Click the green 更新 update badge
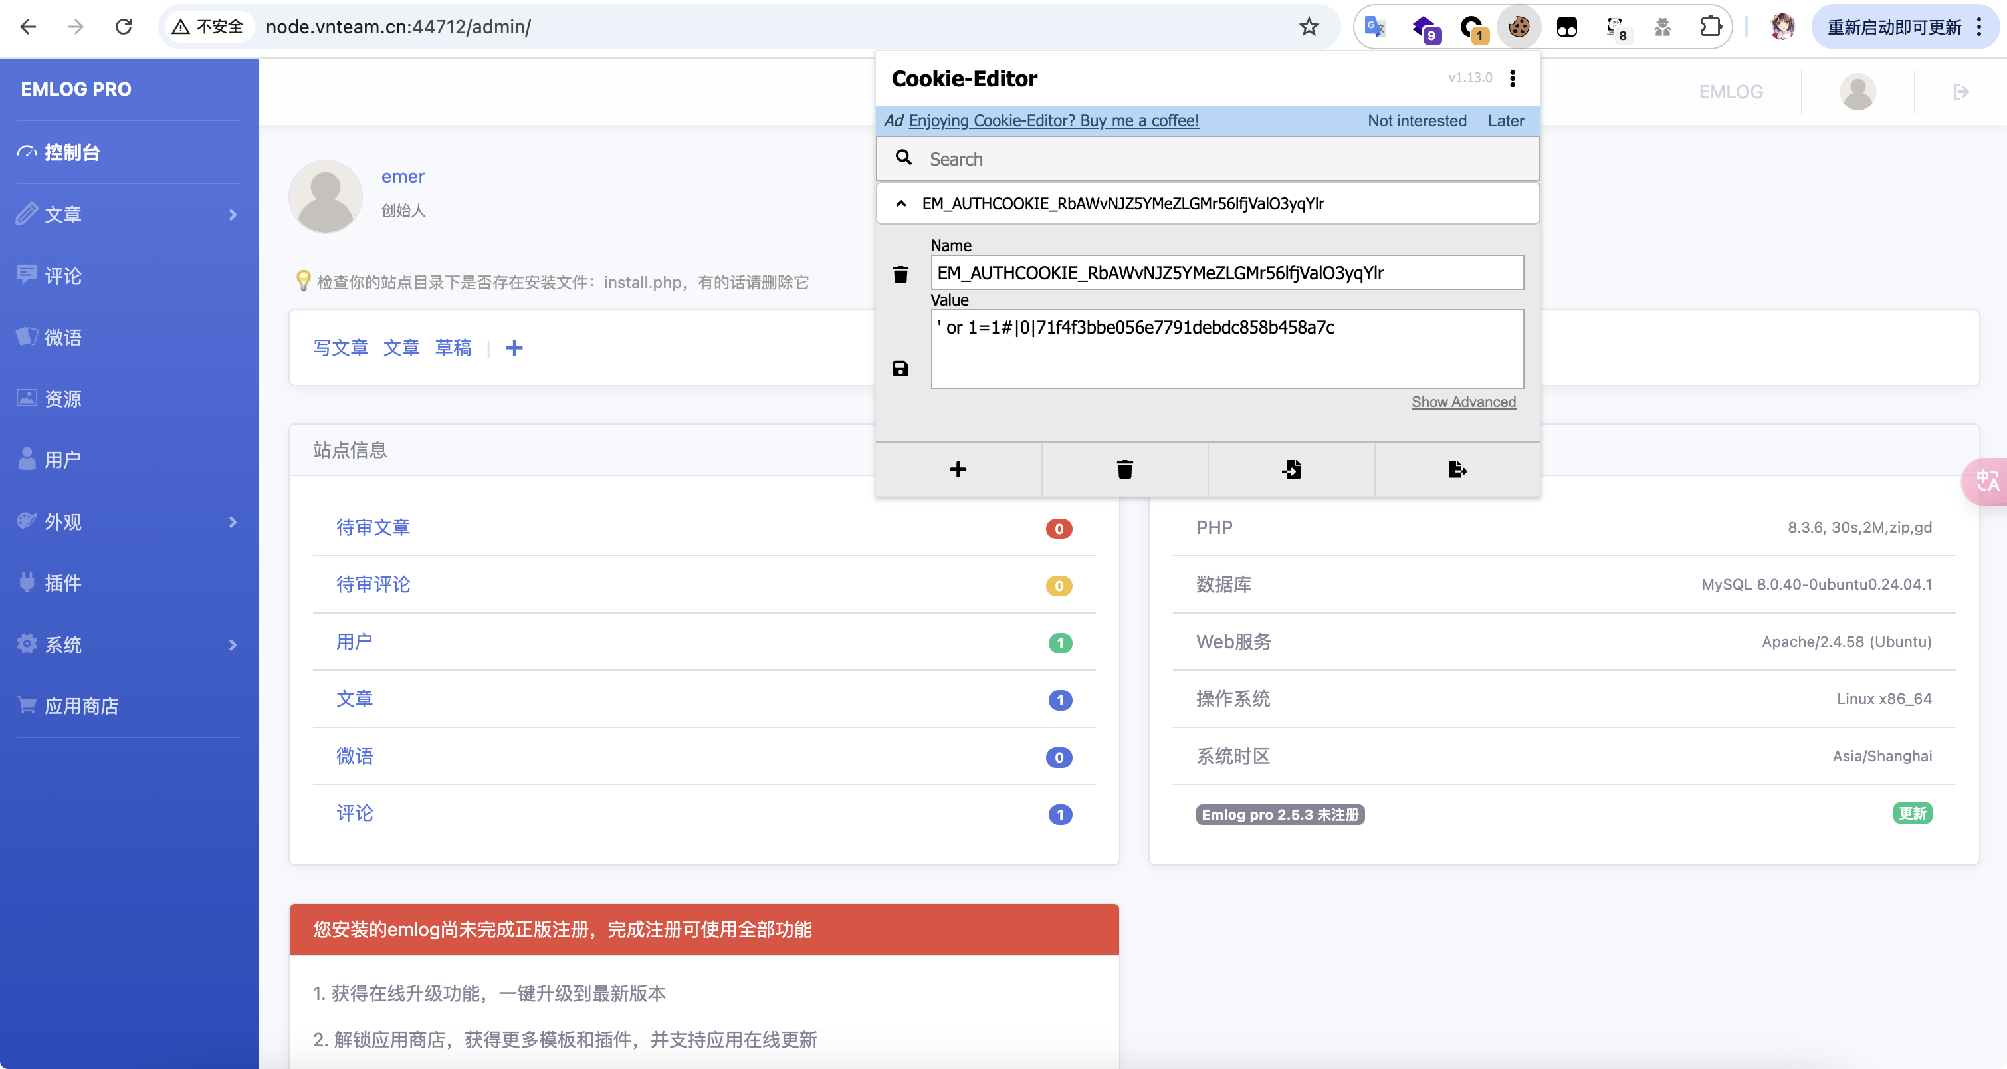2007x1069 pixels. point(1912,814)
